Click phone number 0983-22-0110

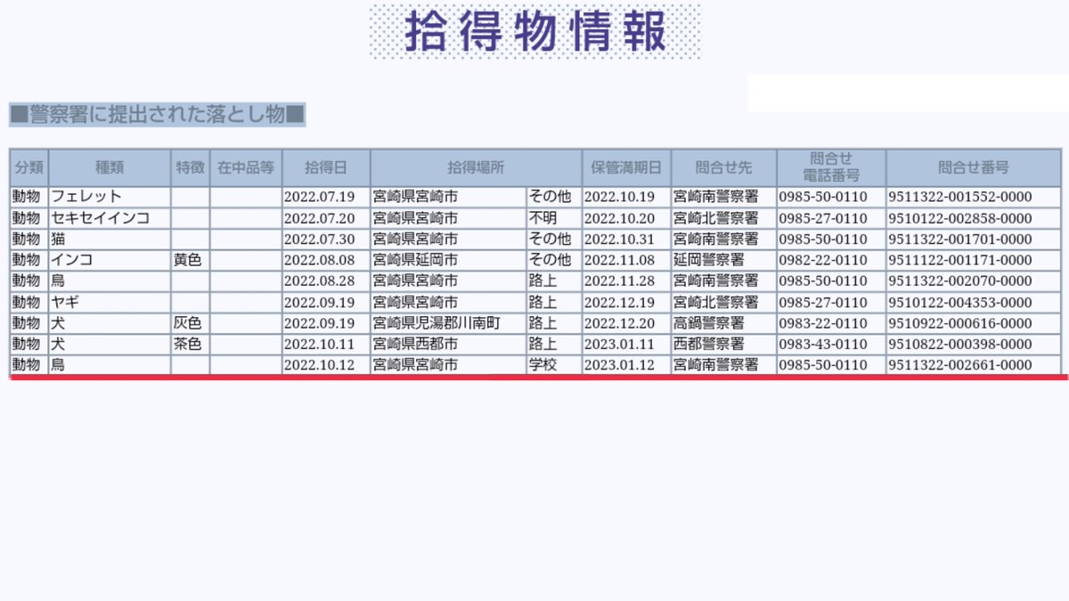click(831, 322)
